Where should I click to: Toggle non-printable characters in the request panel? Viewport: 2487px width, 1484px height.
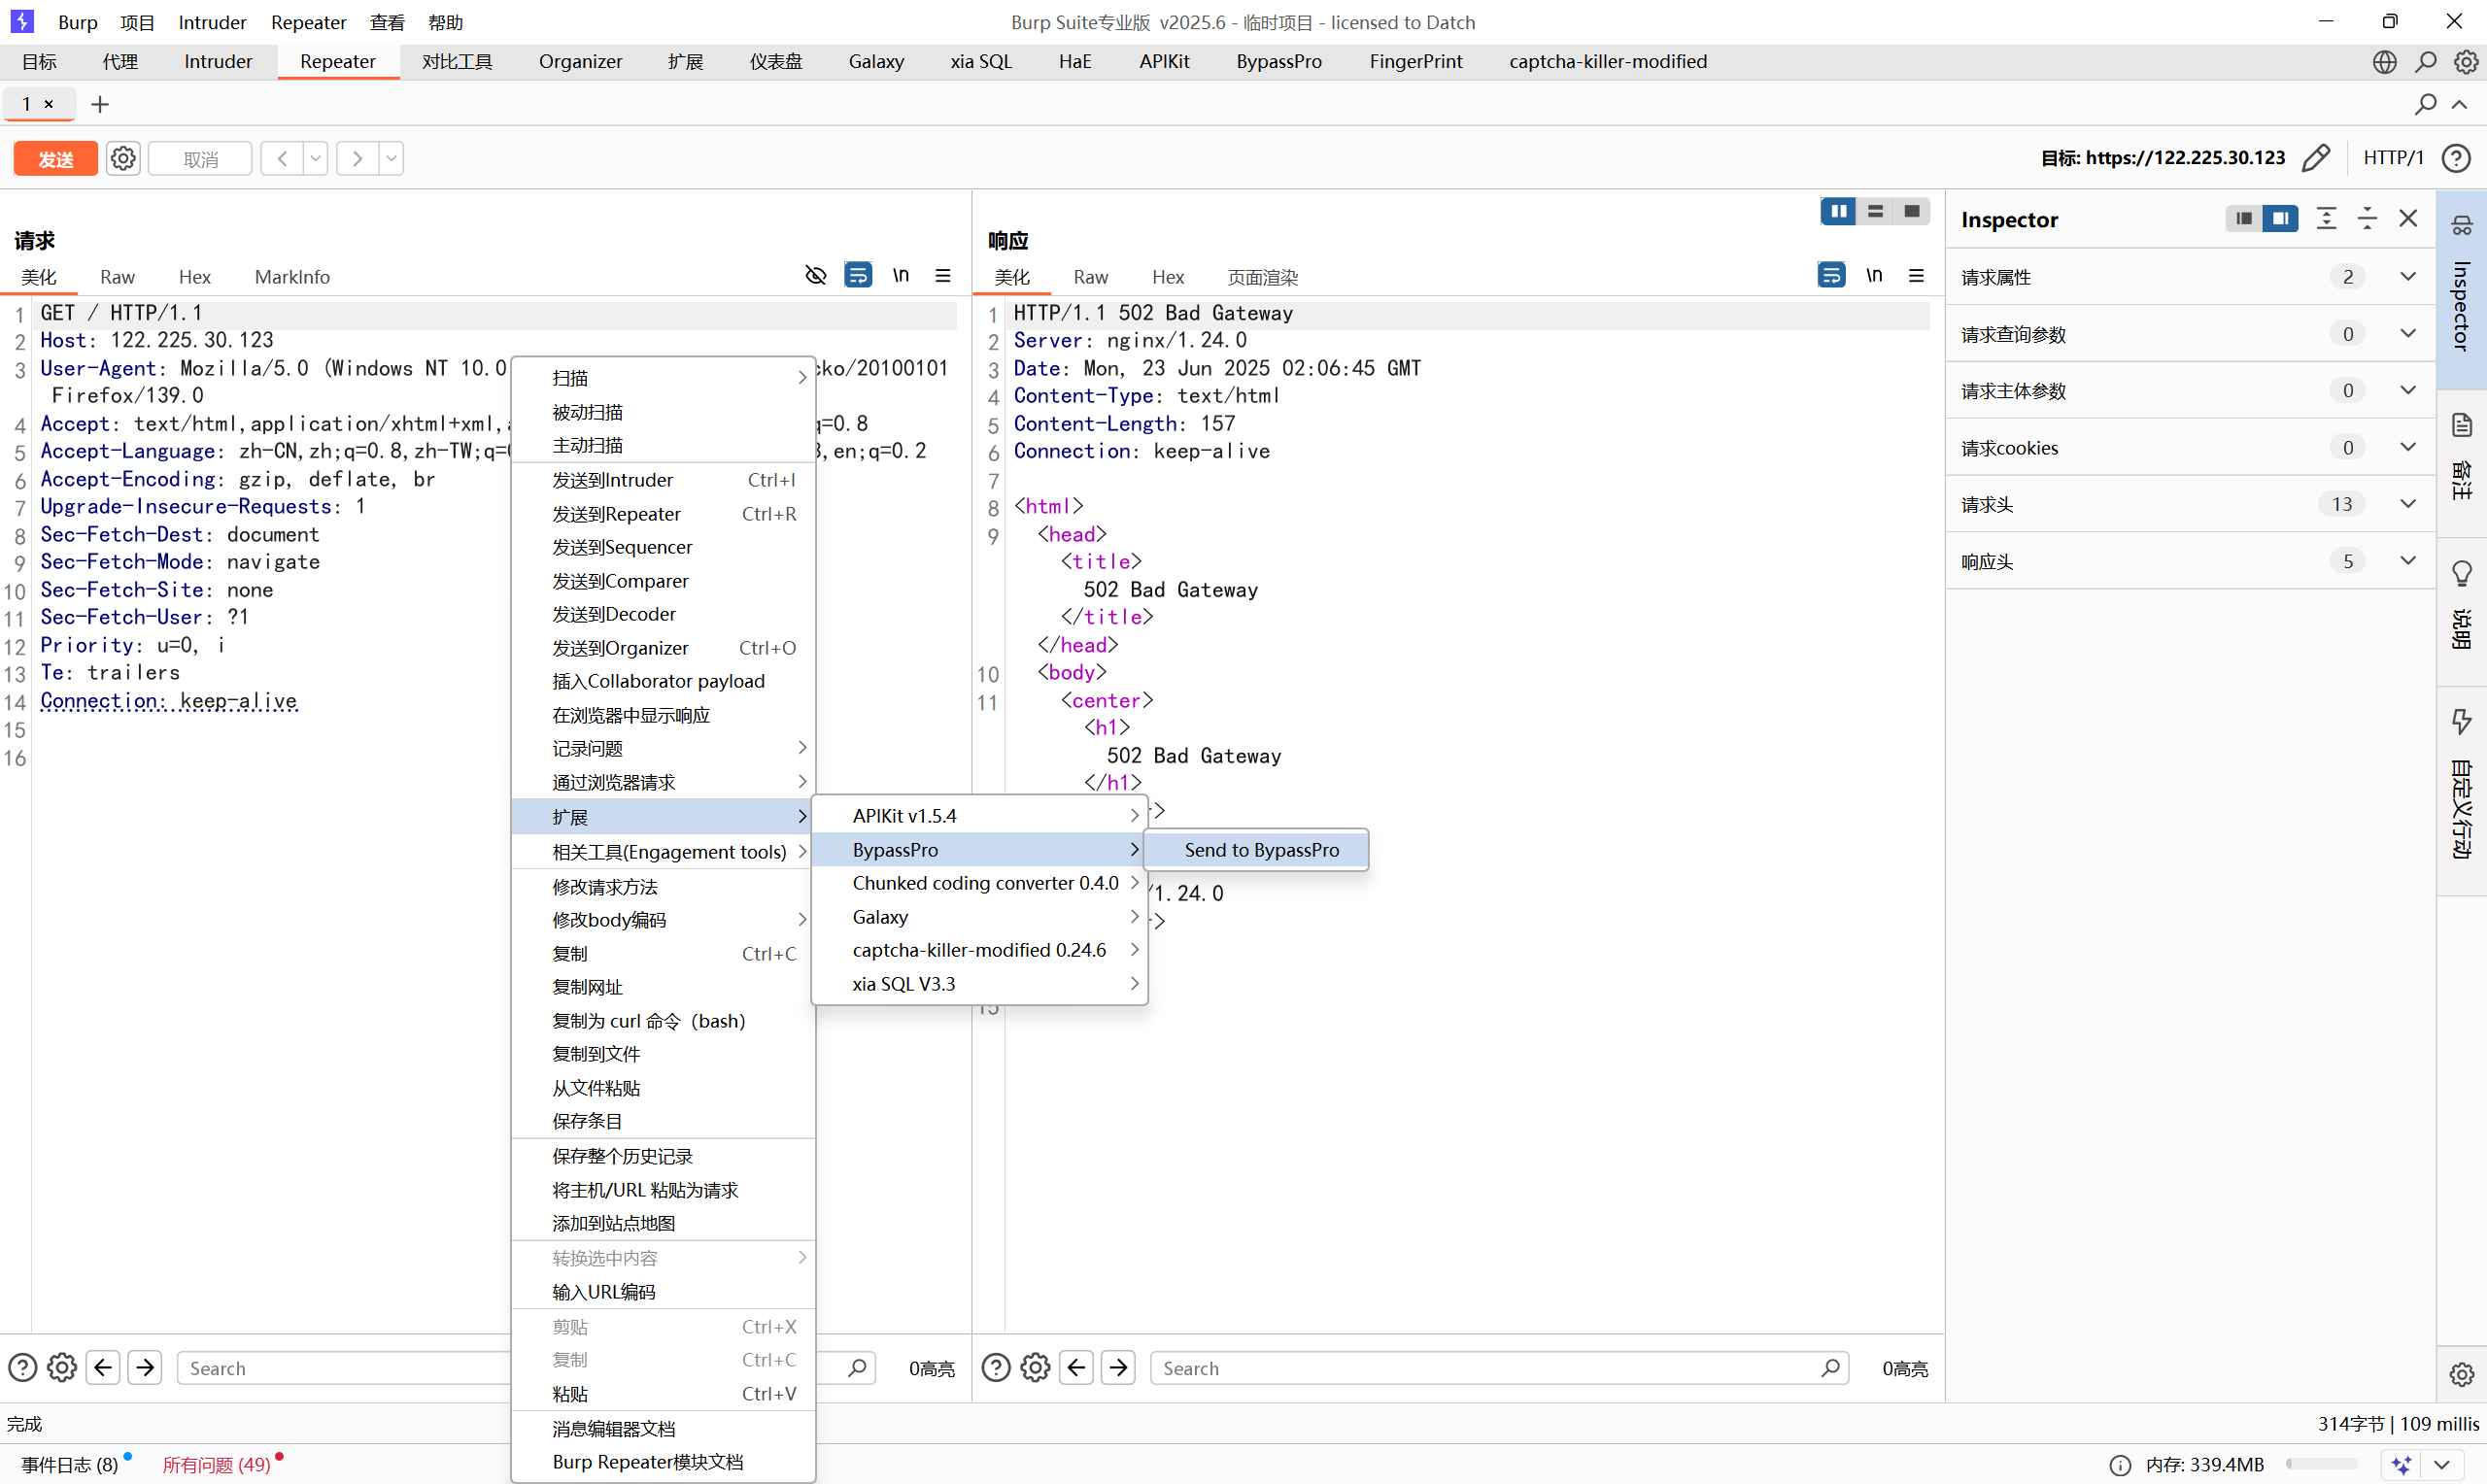tap(900, 275)
